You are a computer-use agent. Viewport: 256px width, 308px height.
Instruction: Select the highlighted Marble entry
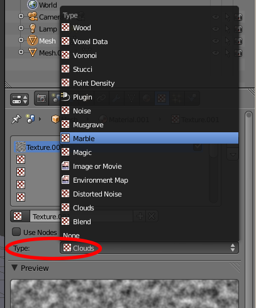click(x=149, y=138)
